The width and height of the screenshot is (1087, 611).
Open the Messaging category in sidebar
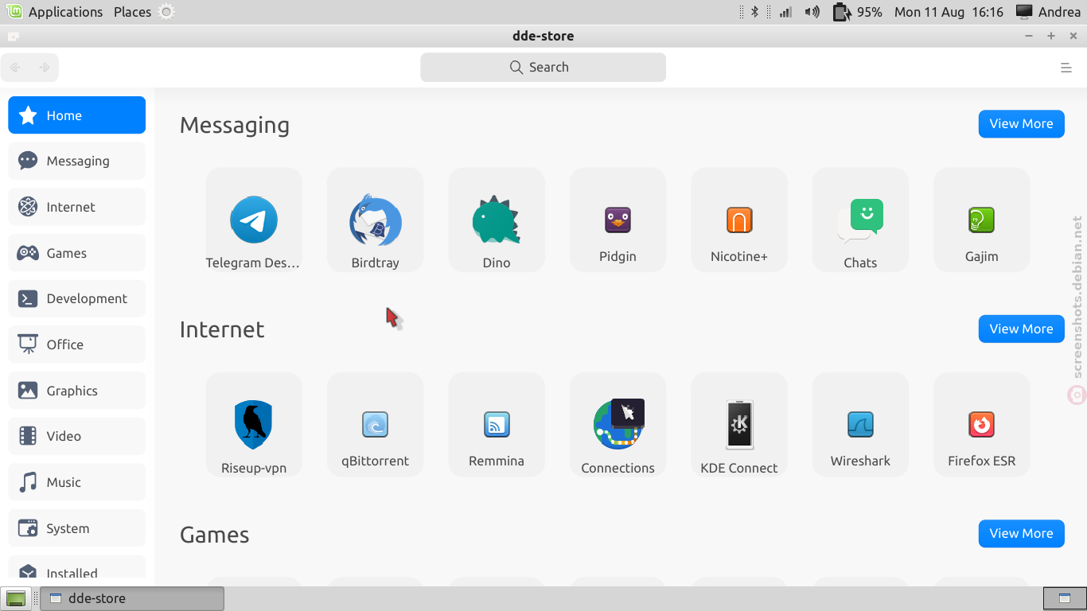pyautogui.click(x=77, y=161)
